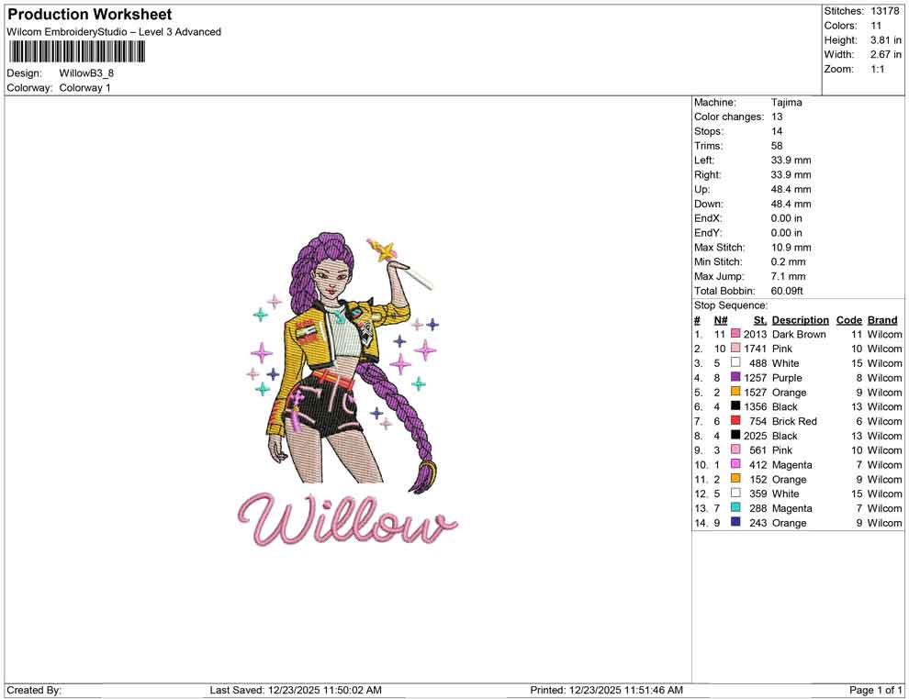The width and height of the screenshot is (909, 699).
Task: Click the Brand column header
Action: point(881,319)
